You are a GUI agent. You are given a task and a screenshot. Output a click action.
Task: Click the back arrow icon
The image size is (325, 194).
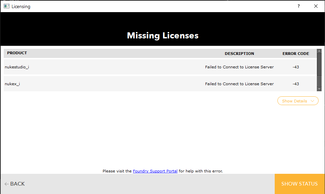7,184
